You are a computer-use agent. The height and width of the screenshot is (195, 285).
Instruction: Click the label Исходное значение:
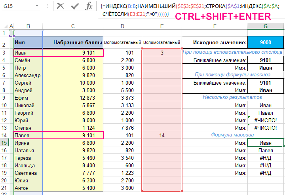click(x=220, y=42)
